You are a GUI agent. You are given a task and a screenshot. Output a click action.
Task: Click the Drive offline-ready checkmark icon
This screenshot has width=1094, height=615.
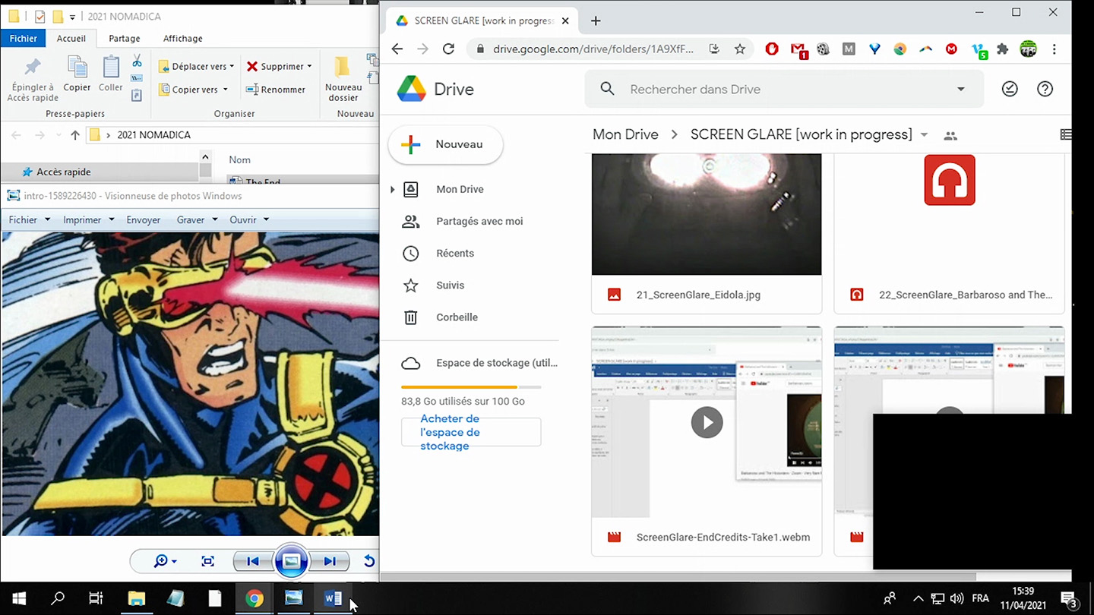[x=1010, y=89]
